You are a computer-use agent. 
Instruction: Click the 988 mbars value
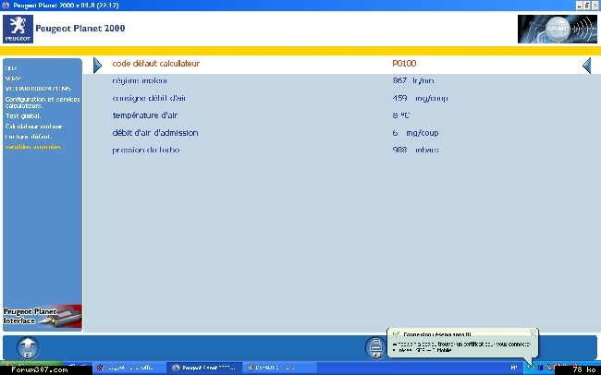click(415, 151)
